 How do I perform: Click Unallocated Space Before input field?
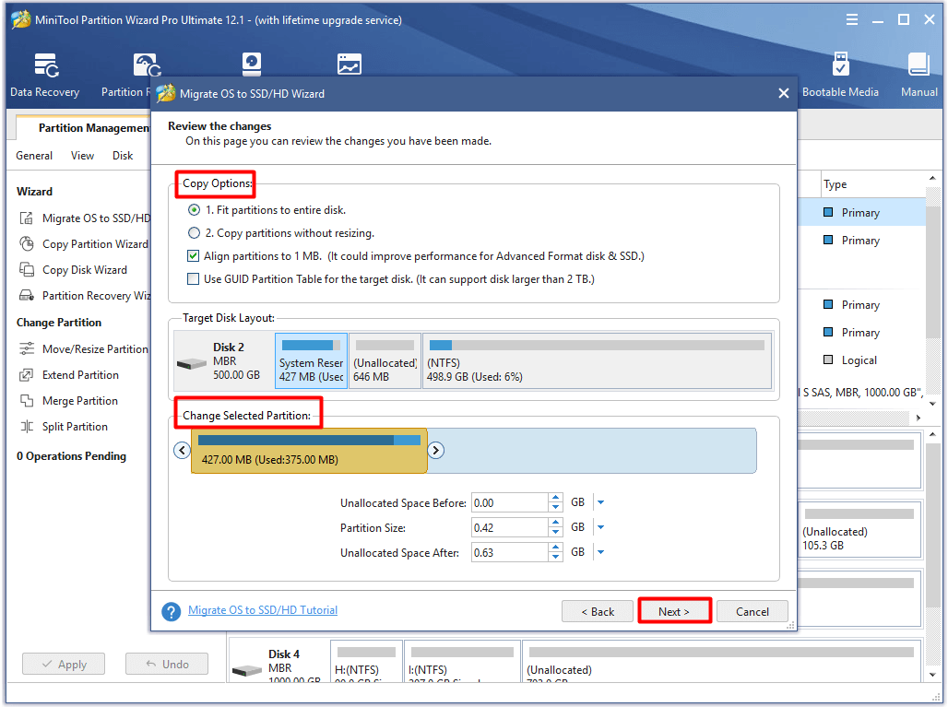click(510, 502)
